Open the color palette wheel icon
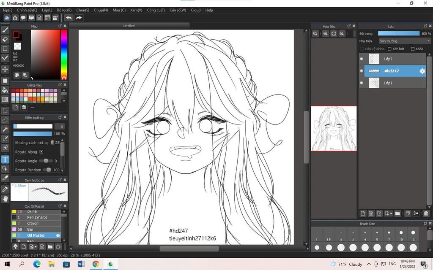The width and height of the screenshot is (433, 270). point(17,75)
